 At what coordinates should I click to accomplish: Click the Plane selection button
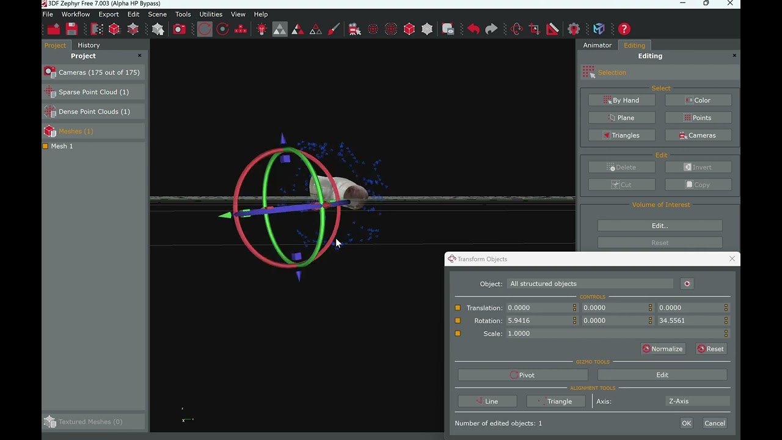point(622,118)
